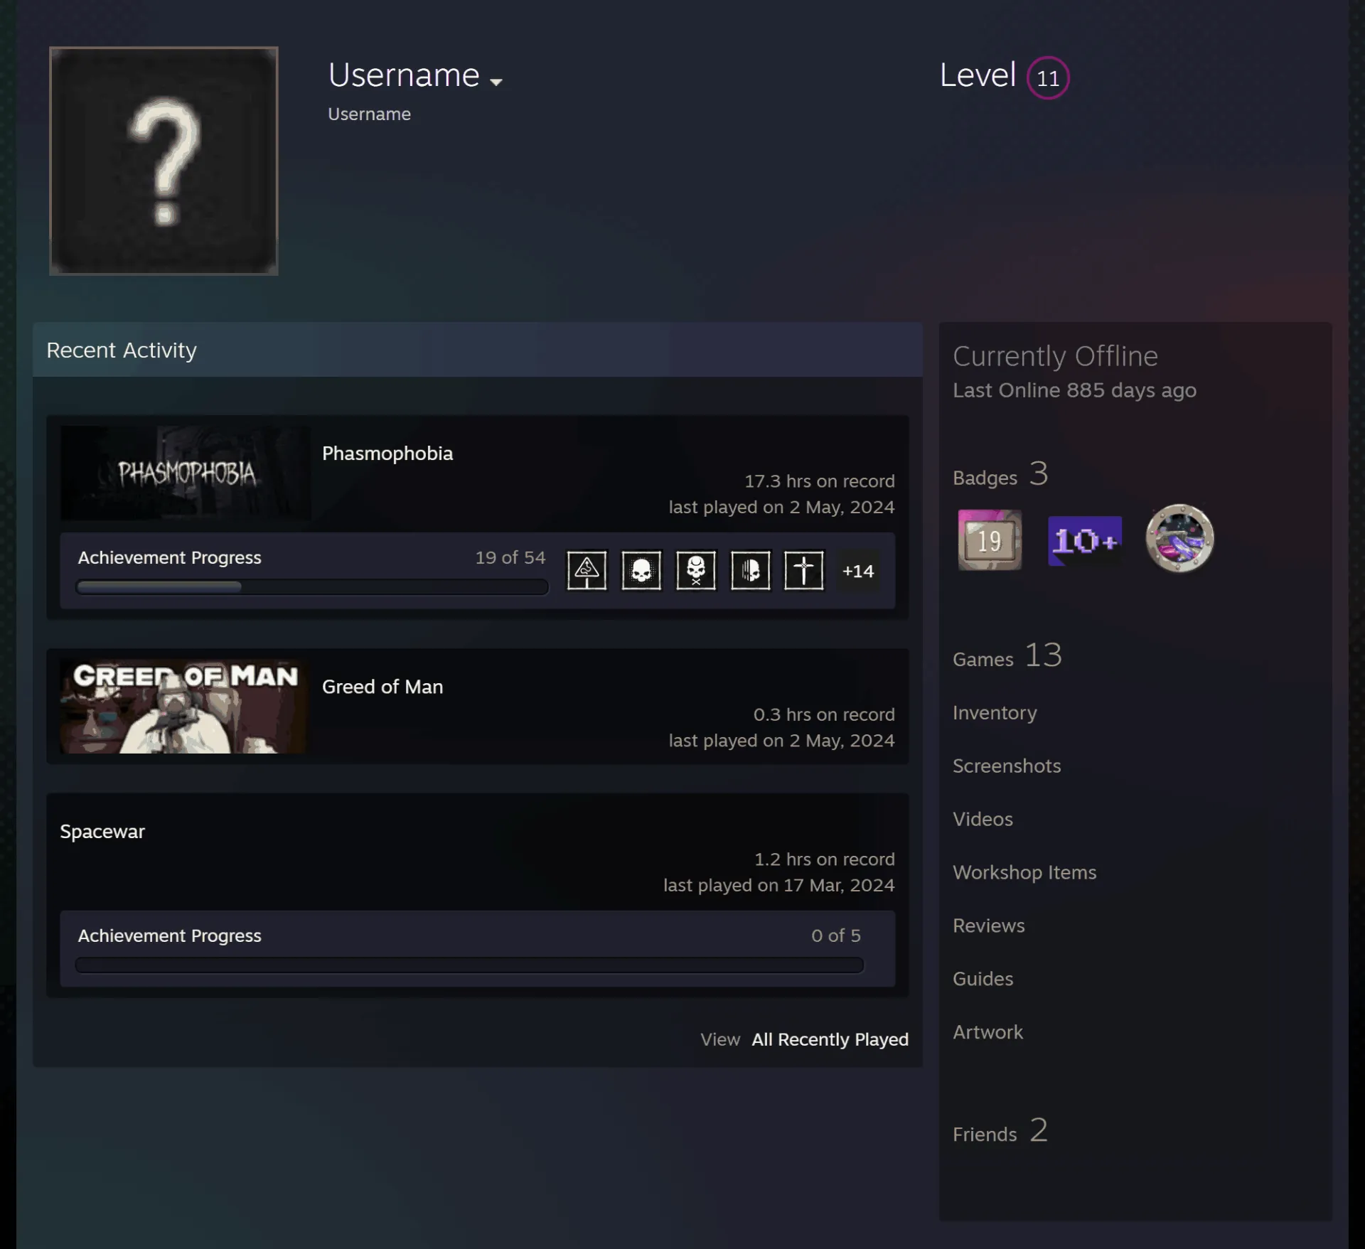This screenshot has height=1249, width=1365.
Task: Click the 19 games owned badge
Action: pos(990,540)
